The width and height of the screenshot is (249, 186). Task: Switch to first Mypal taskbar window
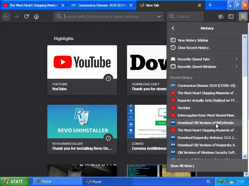coord(58,181)
